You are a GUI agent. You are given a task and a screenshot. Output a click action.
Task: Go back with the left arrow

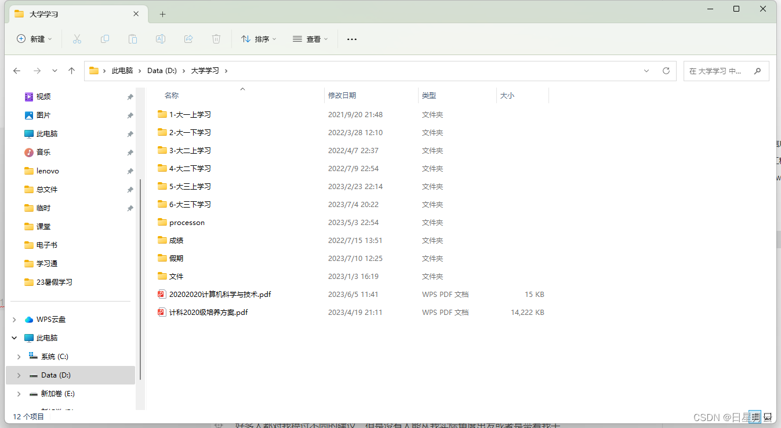[x=17, y=71]
